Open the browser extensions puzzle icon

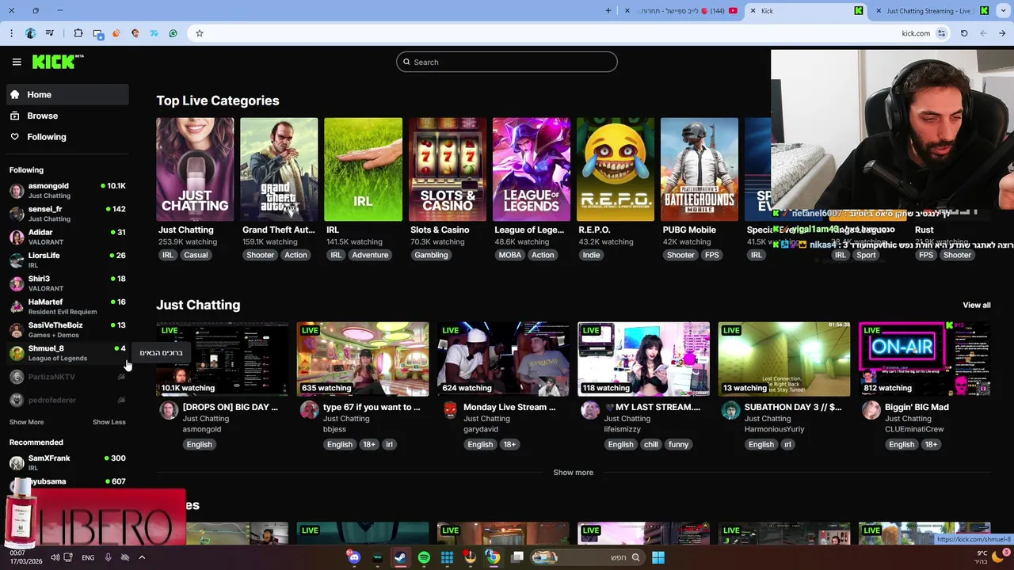tap(78, 33)
